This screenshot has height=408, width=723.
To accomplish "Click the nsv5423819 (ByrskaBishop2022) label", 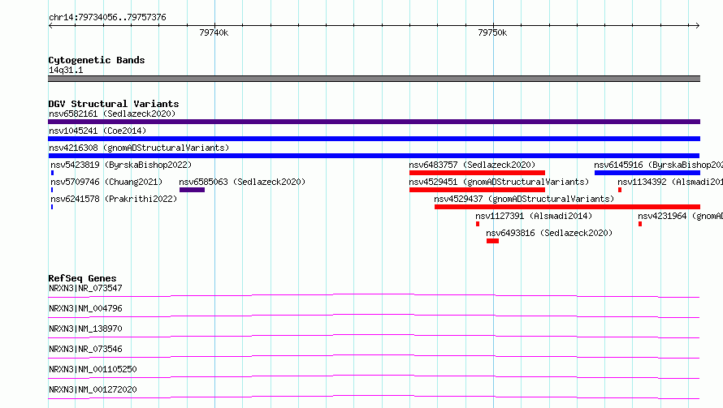I will pos(121,165).
